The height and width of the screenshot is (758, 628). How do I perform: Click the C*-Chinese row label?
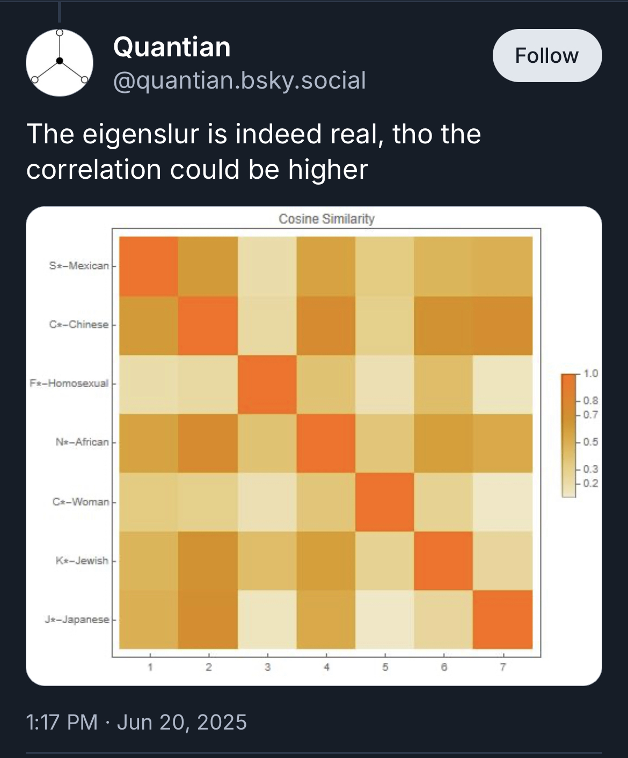pyautogui.click(x=79, y=325)
